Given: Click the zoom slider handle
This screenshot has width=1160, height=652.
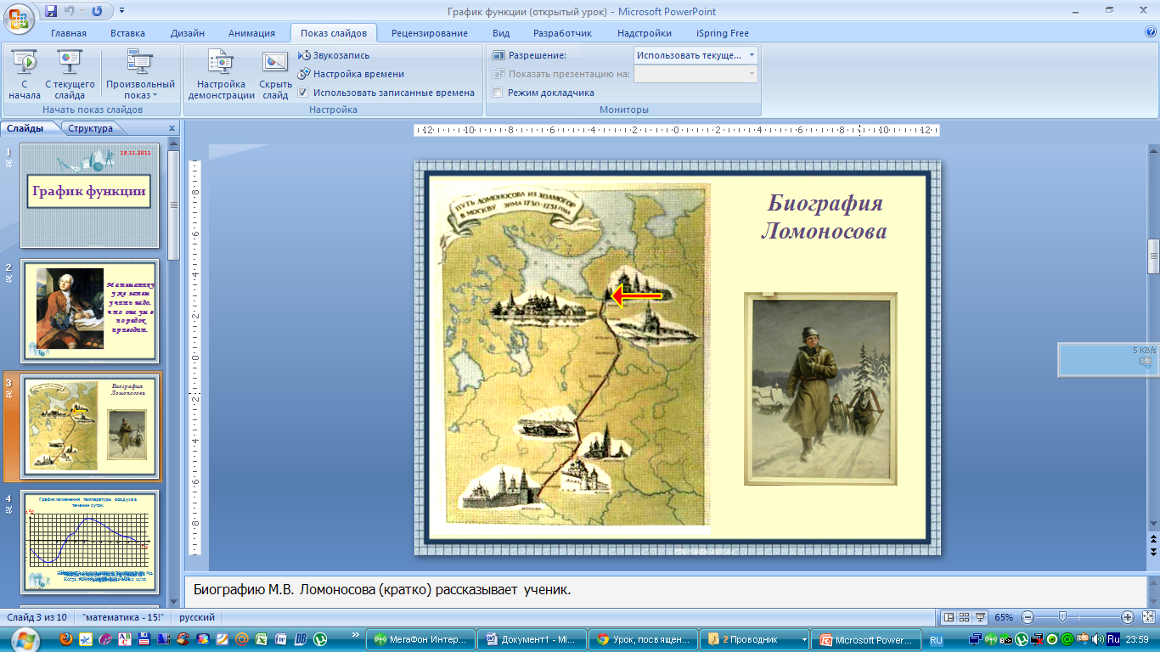Looking at the screenshot, I should (1062, 617).
